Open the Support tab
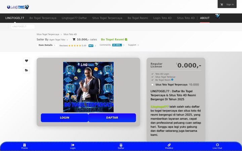Viewport: 242px width, 151px height. click(x=132, y=45)
